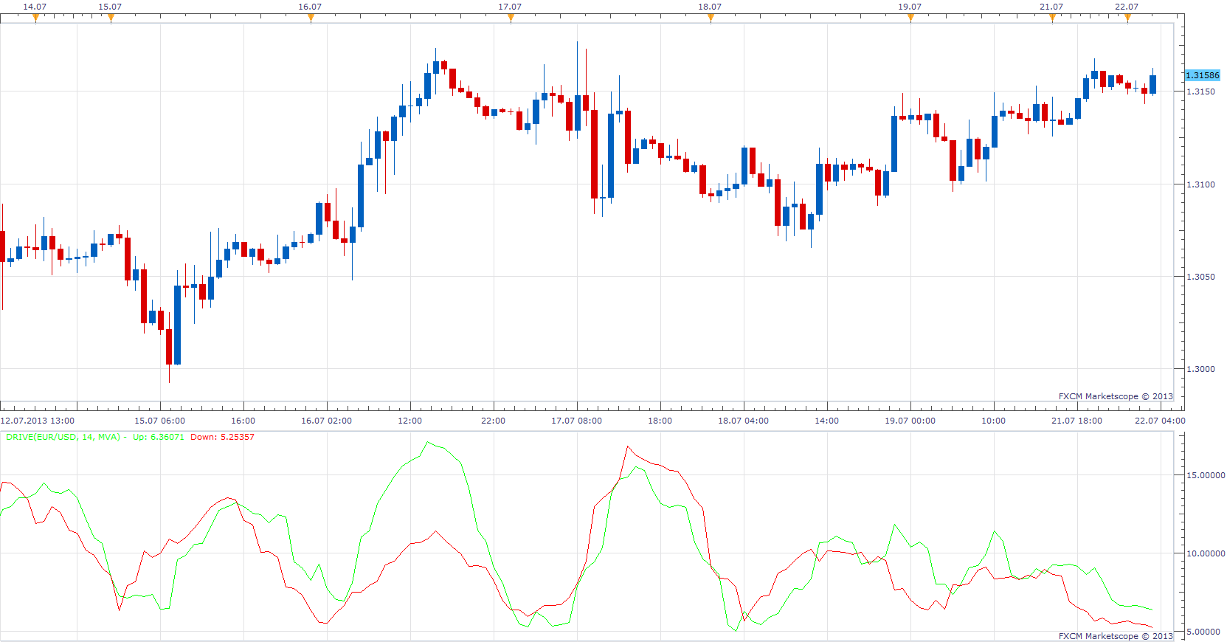This screenshot has height=642, width=1227.
Task: Click the 15.00000 indicator axis label
Action: pos(1206,475)
